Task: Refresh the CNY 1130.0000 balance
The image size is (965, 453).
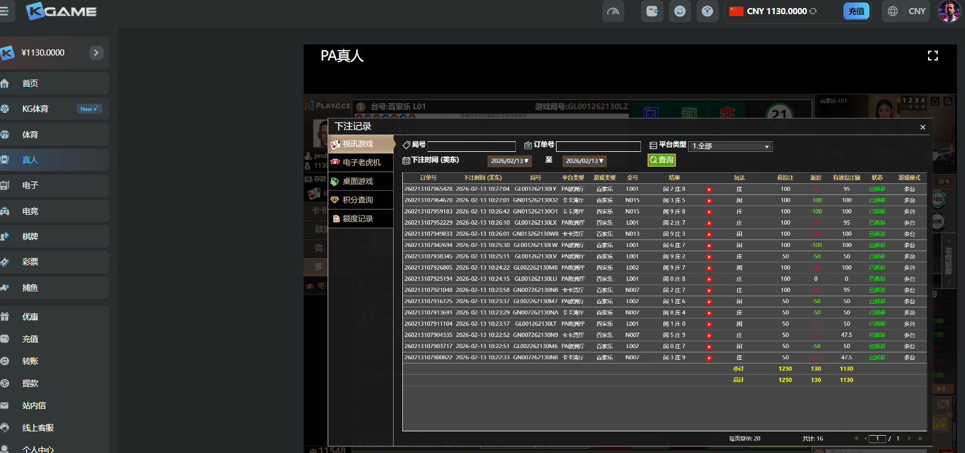Action: (813, 11)
